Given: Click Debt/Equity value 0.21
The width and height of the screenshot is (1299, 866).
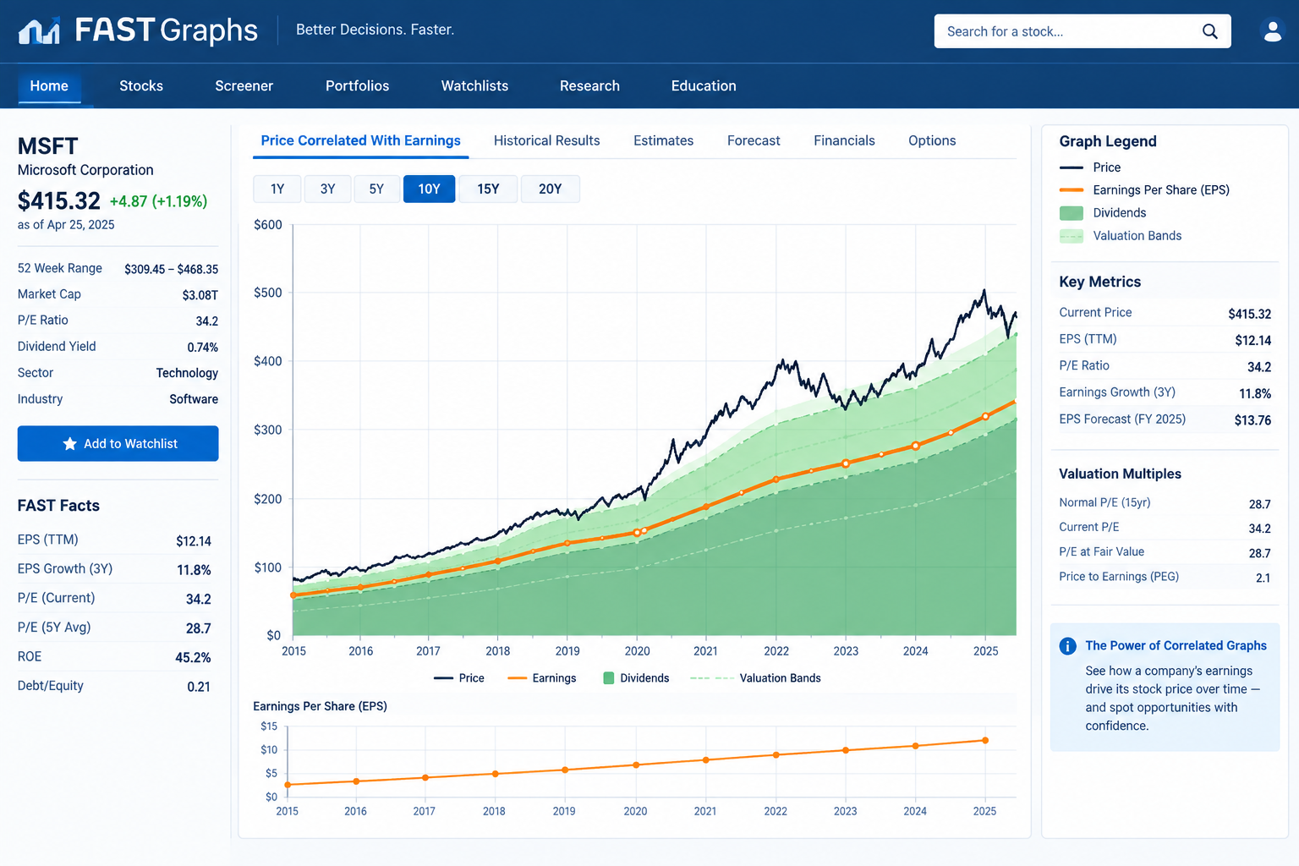Looking at the screenshot, I should click(199, 687).
